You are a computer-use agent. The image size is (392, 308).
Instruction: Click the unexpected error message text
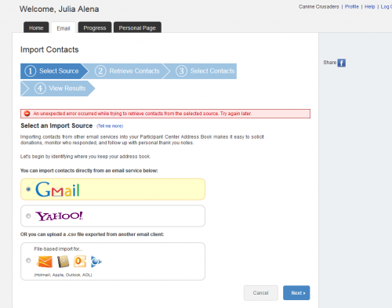(142, 114)
